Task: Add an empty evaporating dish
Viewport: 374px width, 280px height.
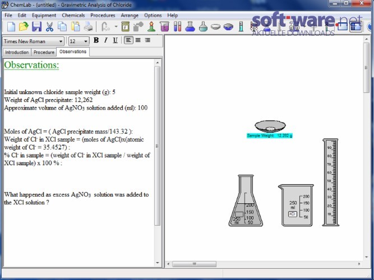Action: click(216, 27)
